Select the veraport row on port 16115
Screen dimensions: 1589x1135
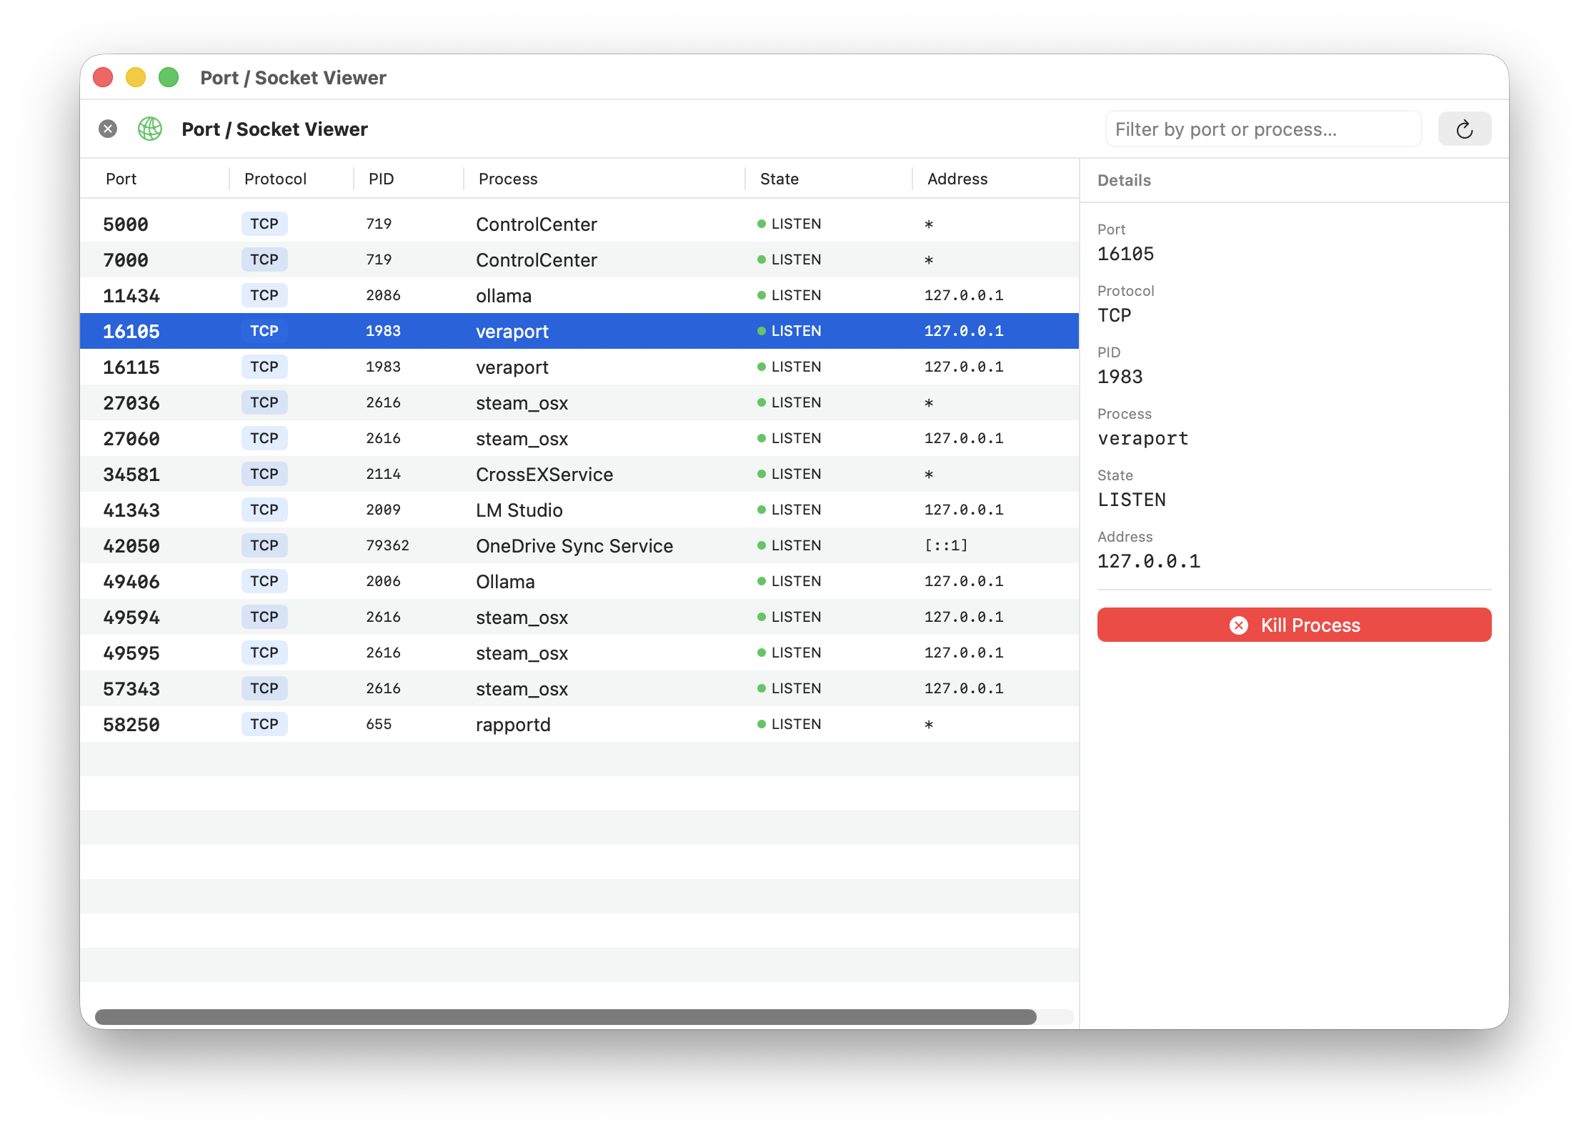click(x=579, y=367)
